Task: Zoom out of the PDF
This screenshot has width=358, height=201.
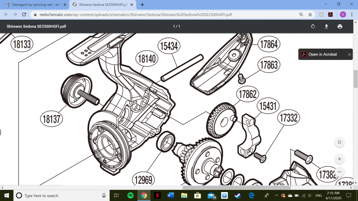Action: tap(339, 172)
